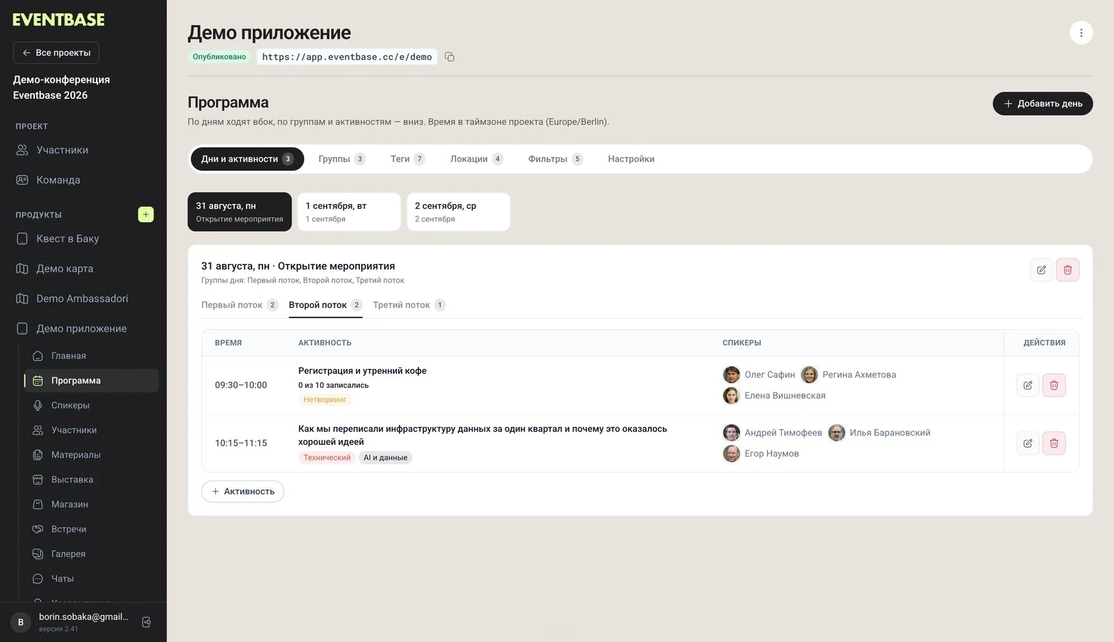Edit the Регистрация и утренний кофе activity
Image resolution: width=1114 pixels, height=642 pixels.
coord(1028,385)
